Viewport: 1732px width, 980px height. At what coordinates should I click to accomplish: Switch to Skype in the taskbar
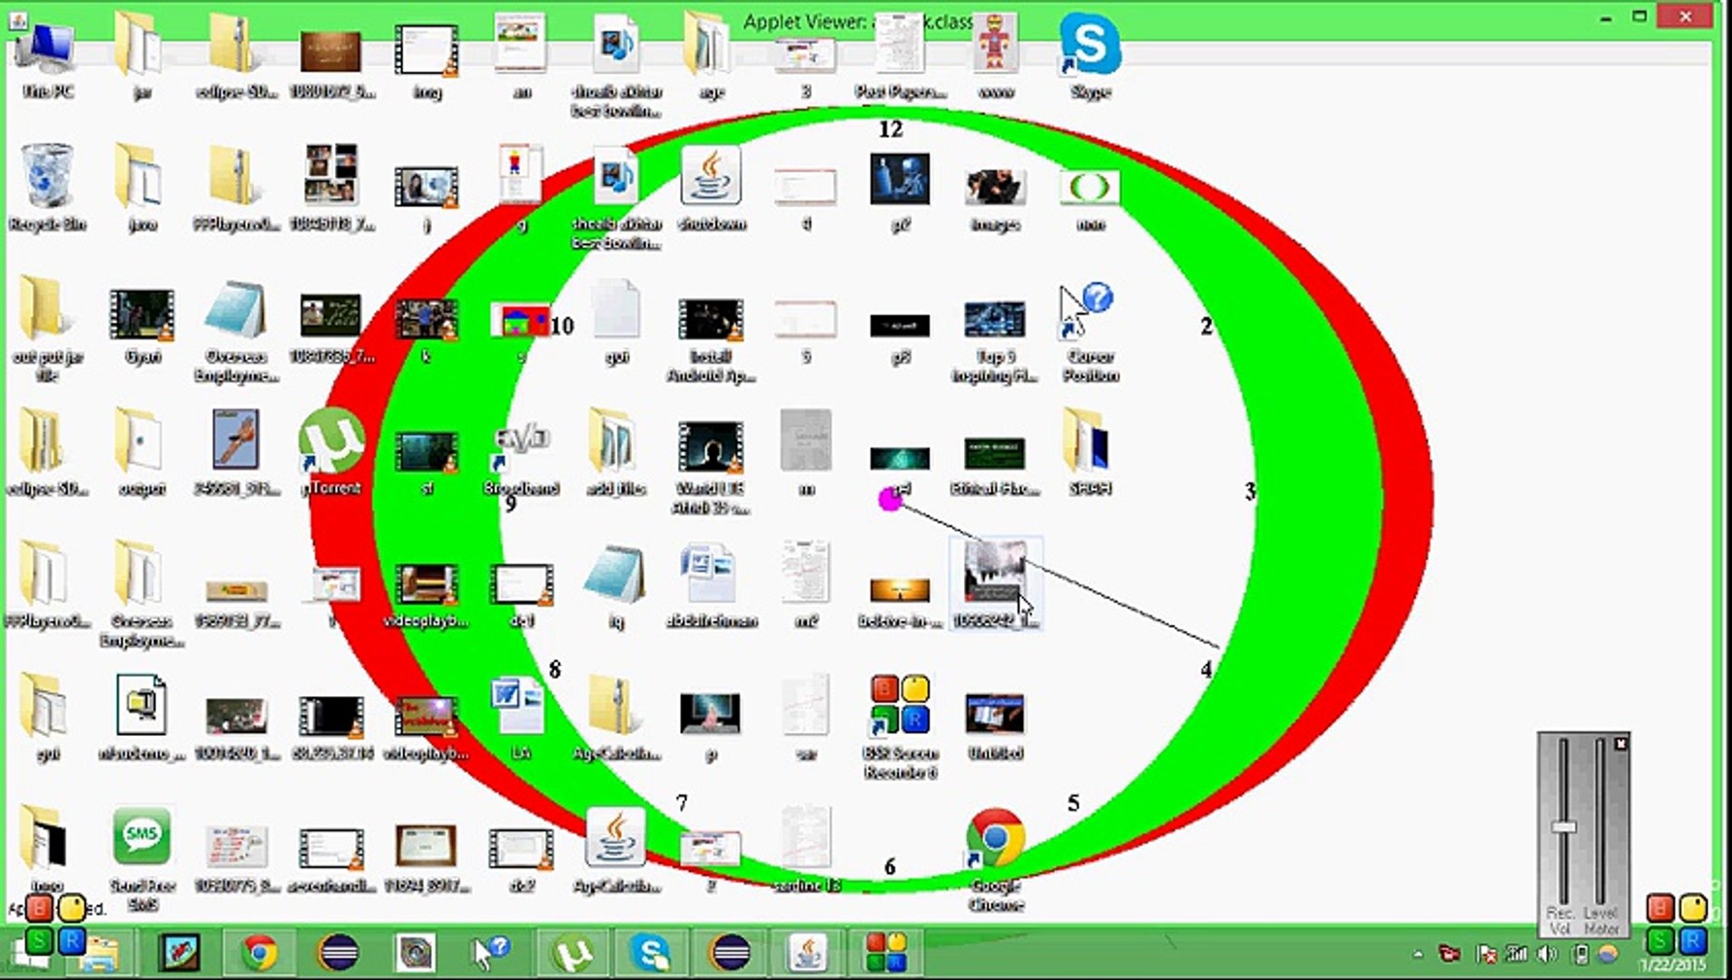pyautogui.click(x=651, y=953)
